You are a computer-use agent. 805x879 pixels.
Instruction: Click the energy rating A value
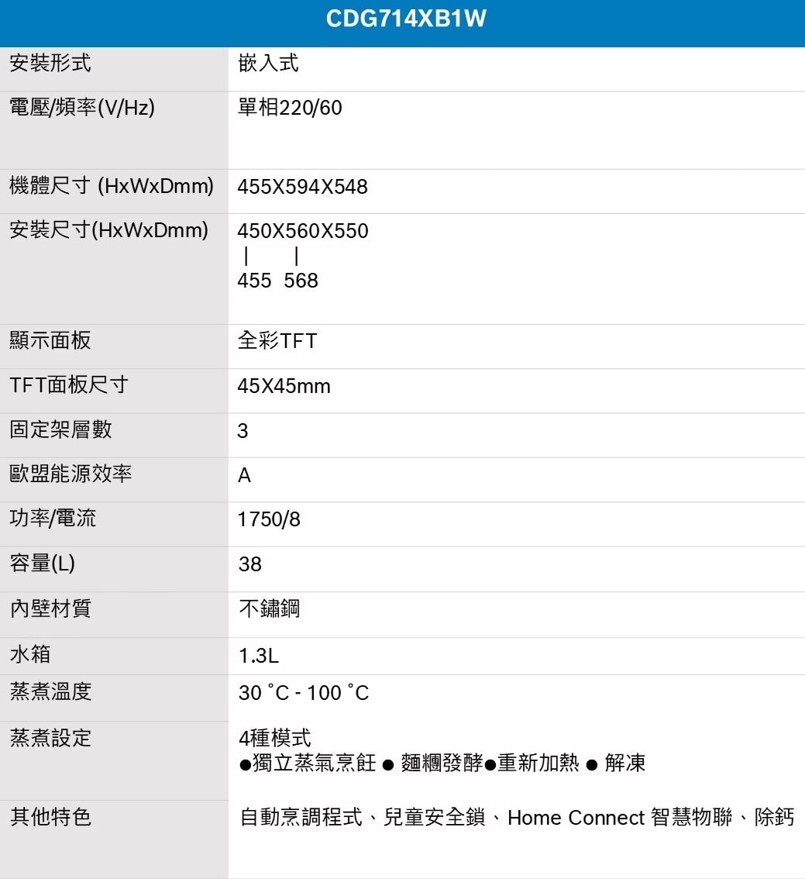pyautogui.click(x=244, y=475)
